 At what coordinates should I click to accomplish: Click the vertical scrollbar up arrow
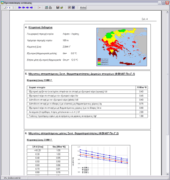tap(167, 12)
